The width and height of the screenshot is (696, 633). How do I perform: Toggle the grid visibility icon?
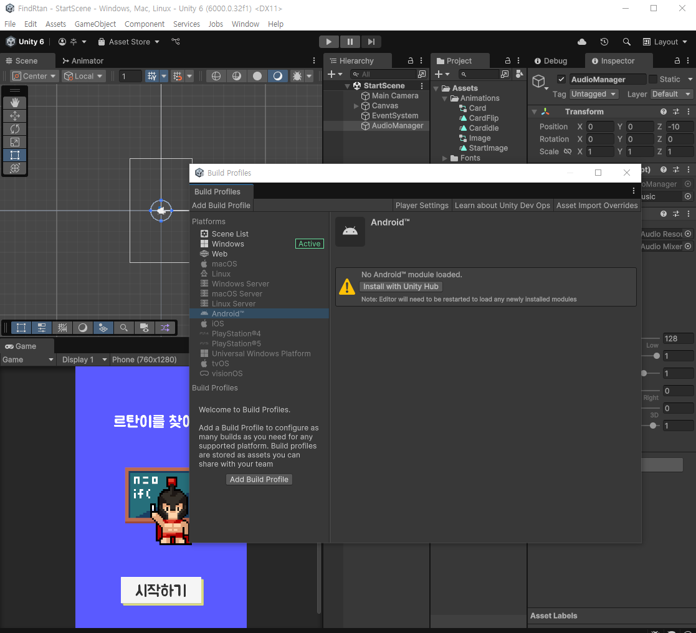[x=152, y=76]
